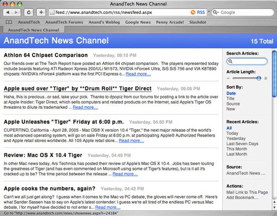
Task: Filter articles to Last Seven Days
Action: click(242, 144)
